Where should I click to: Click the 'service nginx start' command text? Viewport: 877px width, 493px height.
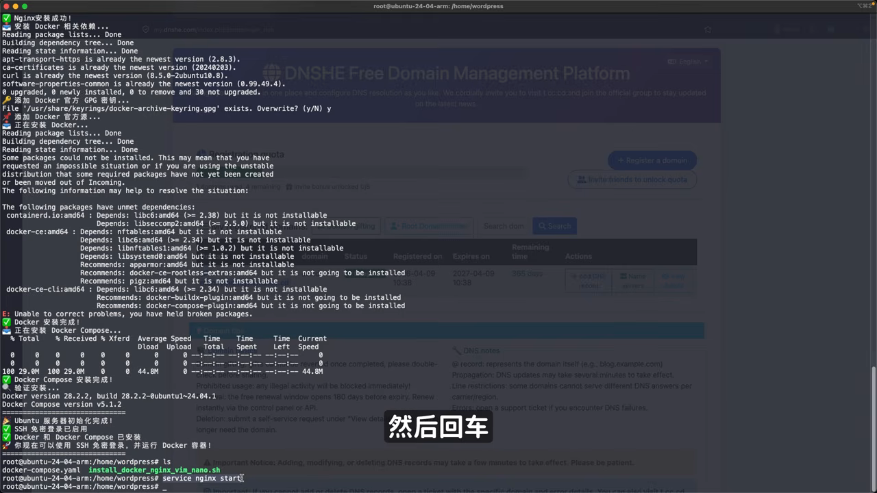(x=201, y=478)
